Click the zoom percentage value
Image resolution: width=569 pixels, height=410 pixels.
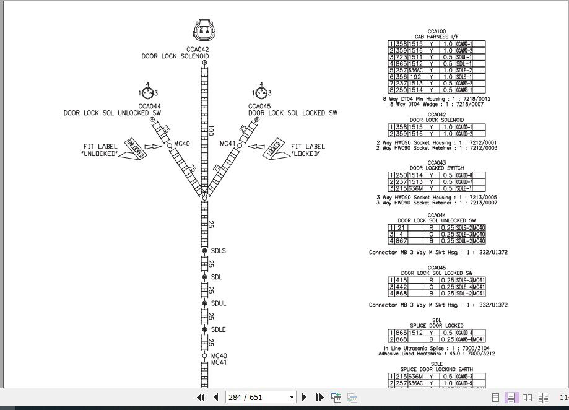[x=564, y=397]
